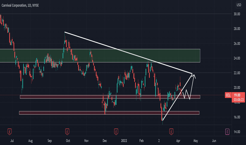Click the 20.00 price axis label
Screen dimensions: 246x145
pos(237,88)
